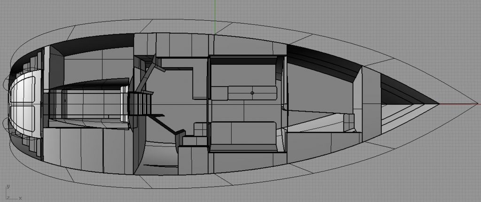481x202 pixels.
Task: Click the white stern transom surface
Action: pos(25,104)
